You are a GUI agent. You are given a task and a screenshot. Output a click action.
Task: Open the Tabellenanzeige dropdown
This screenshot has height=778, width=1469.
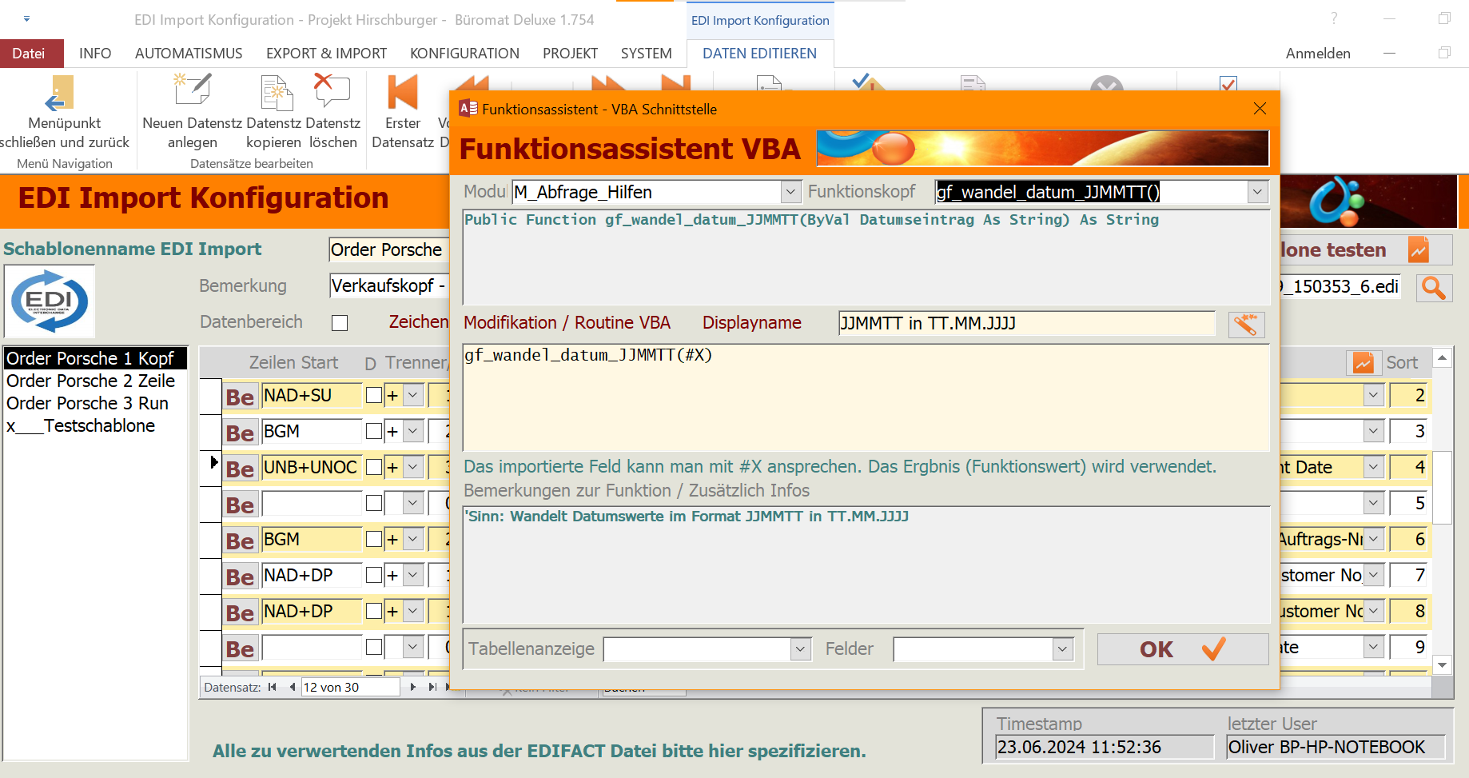click(801, 649)
